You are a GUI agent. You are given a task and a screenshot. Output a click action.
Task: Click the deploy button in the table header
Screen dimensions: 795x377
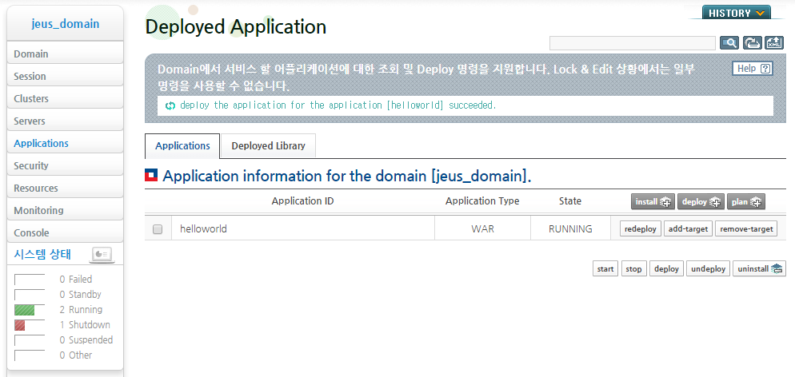701,201
